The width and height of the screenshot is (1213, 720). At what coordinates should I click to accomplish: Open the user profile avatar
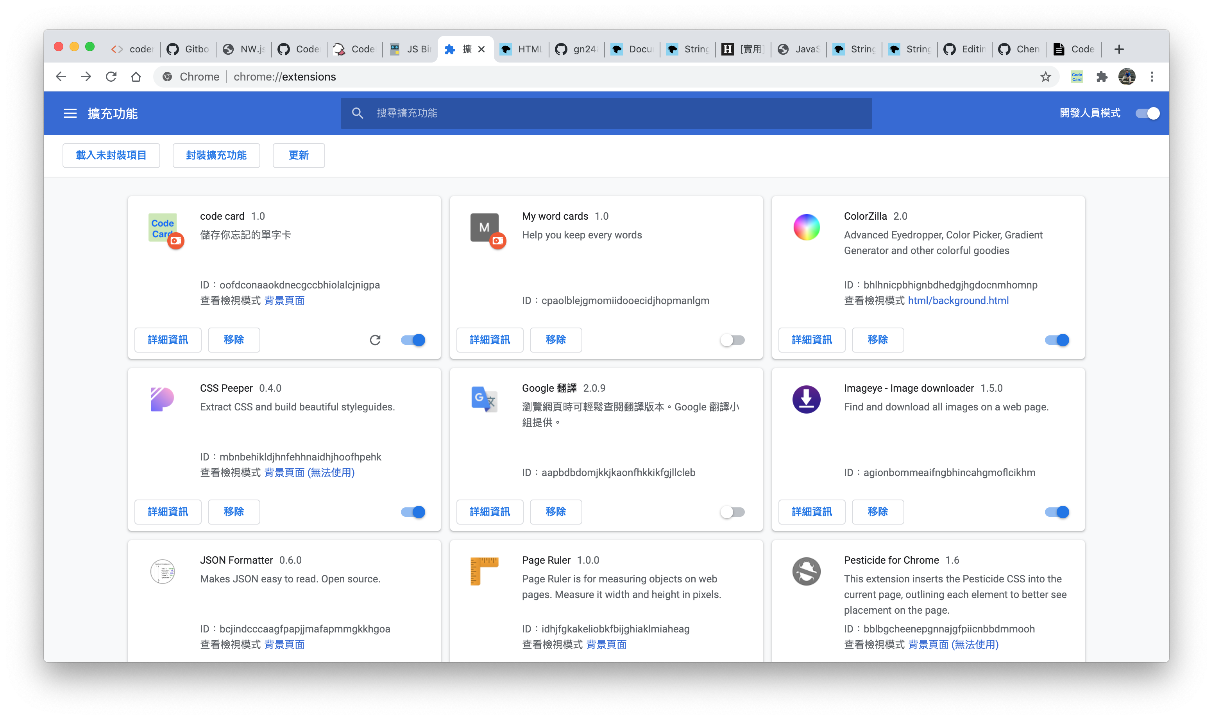(1127, 77)
